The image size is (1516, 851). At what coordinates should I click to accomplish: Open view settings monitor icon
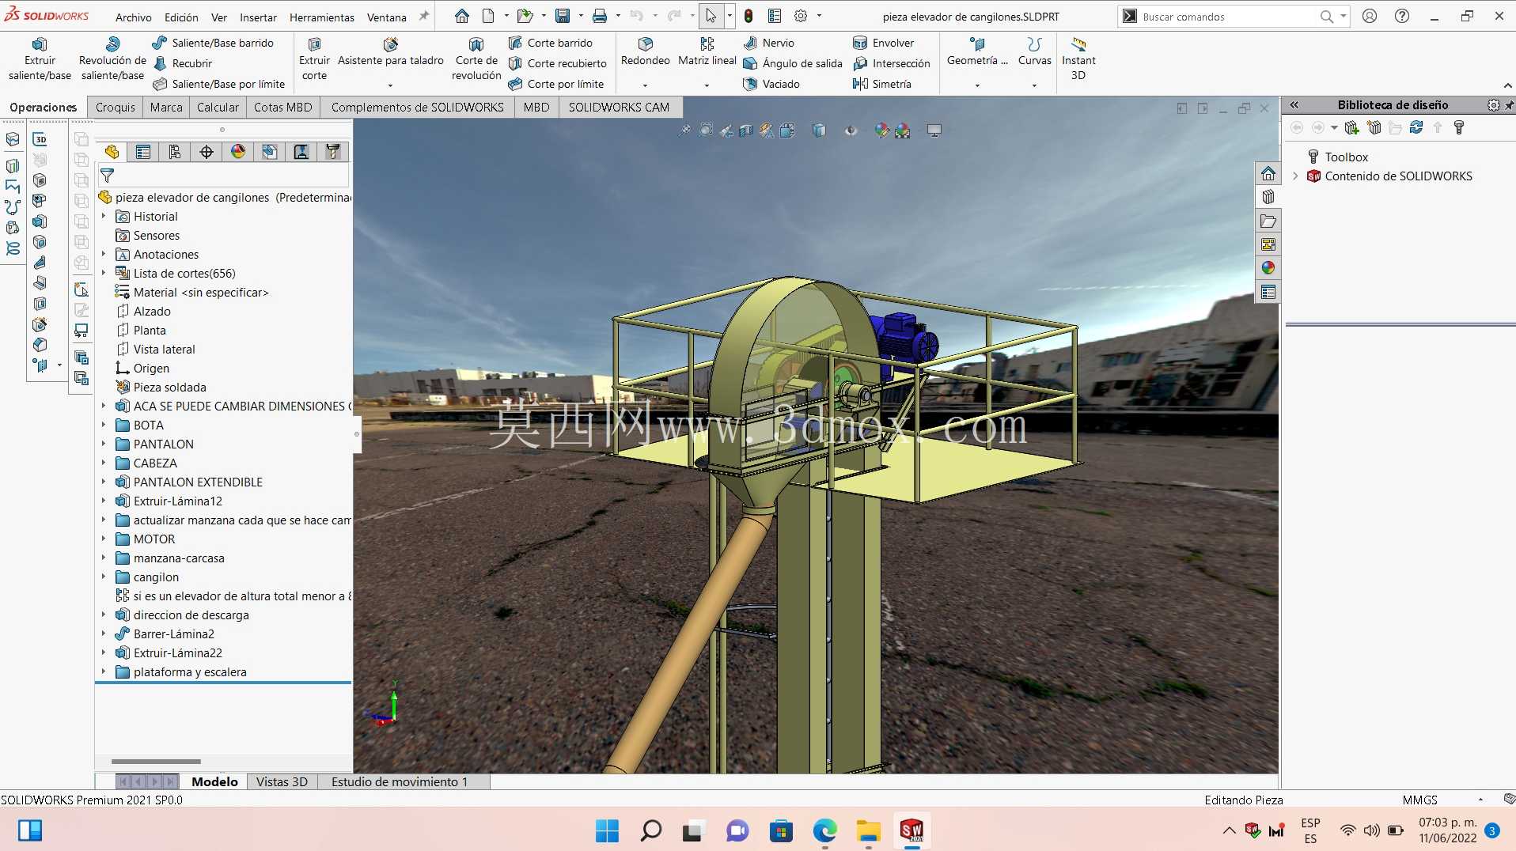tap(934, 130)
